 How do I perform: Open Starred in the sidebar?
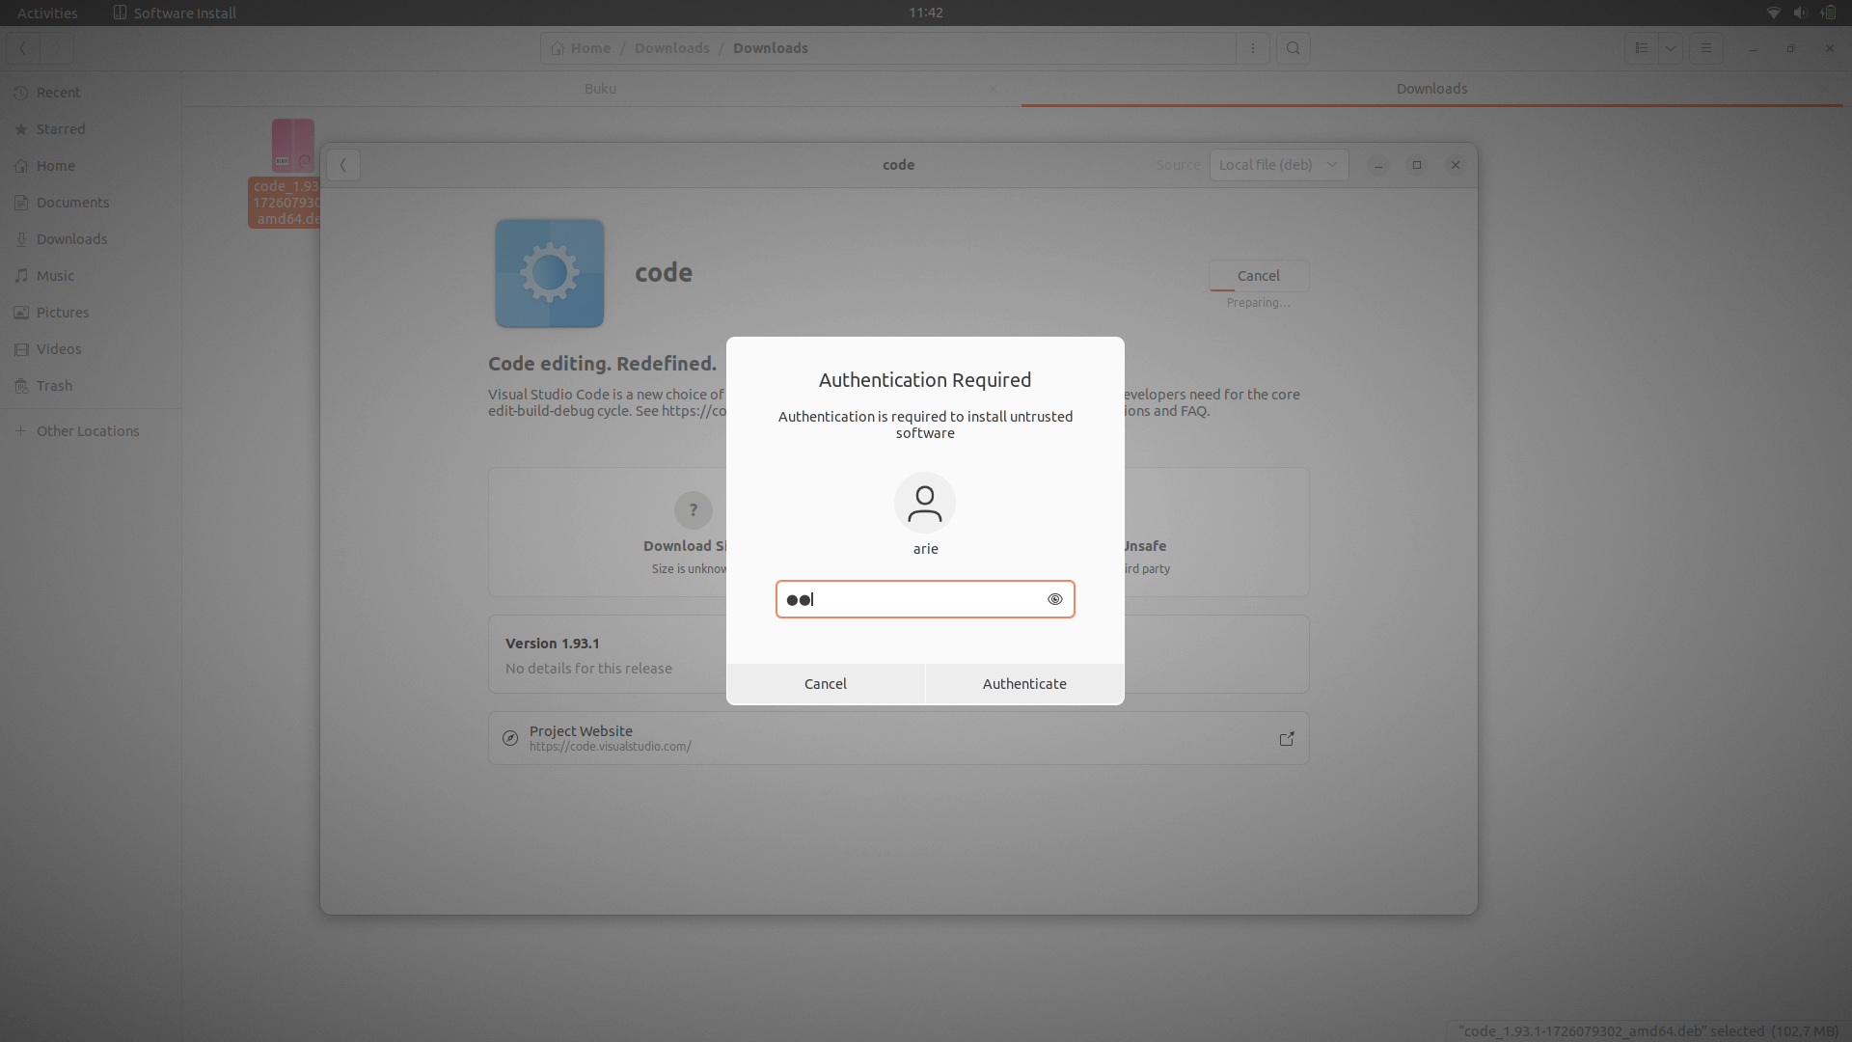click(x=91, y=129)
